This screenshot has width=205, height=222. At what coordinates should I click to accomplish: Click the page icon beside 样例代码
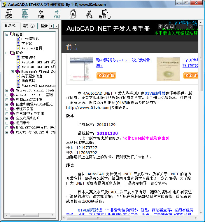[x=18, y=81]
